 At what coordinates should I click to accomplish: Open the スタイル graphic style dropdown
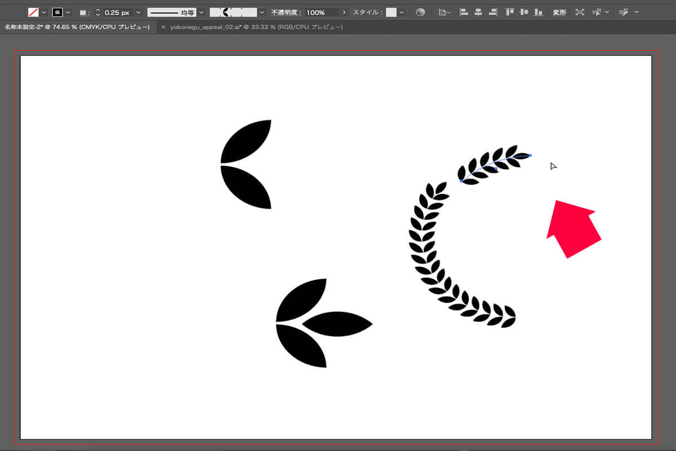click(x=402, y=12)
